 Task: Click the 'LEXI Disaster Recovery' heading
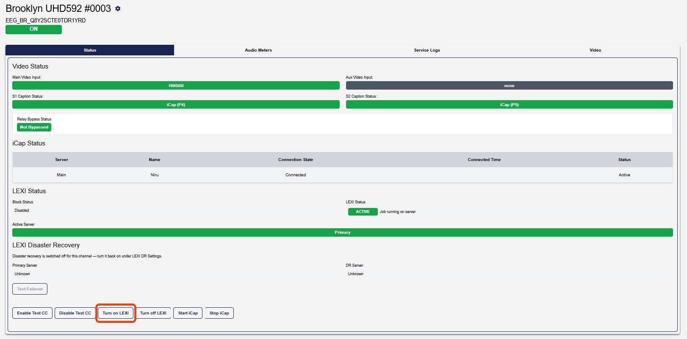tap(46, 245)
